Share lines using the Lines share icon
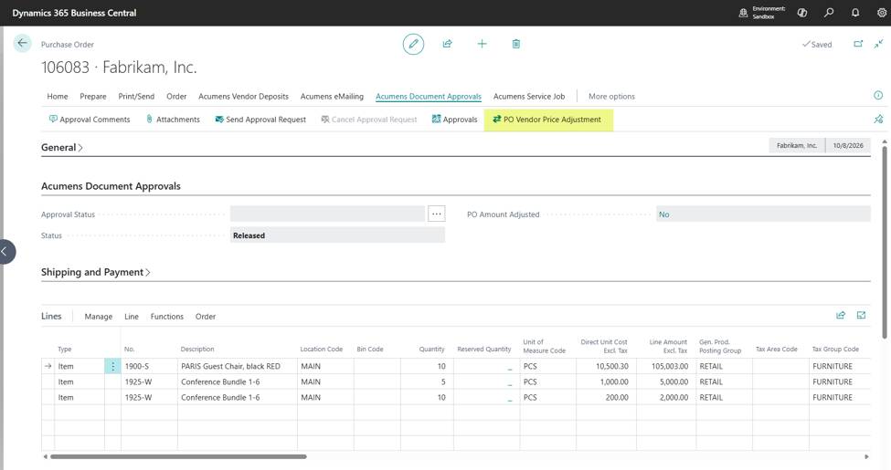 click(x=841, y=315)
